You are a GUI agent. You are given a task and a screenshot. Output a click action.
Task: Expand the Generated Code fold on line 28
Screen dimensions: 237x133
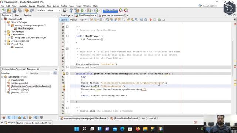(67, 67)
